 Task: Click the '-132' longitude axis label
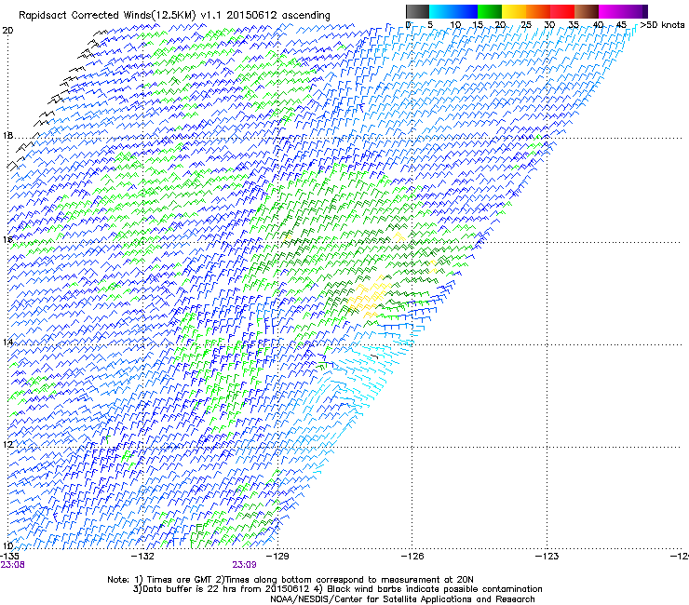pyautogui.click(x=143, y=557)
